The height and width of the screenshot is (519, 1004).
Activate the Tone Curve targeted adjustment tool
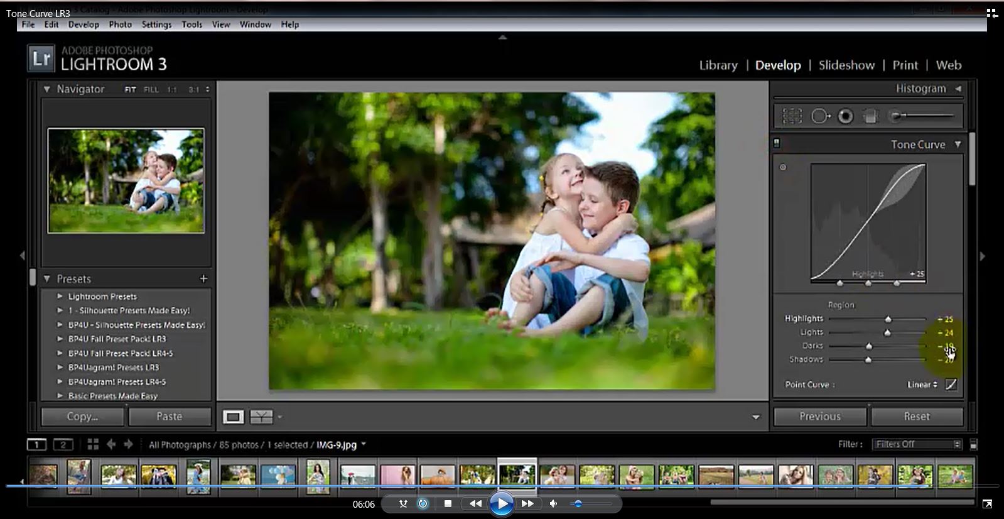click(783, 167)
